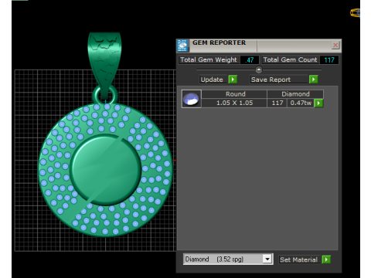Click the Round shape cell
Screen dimensions: 371x278
coord(234,94)
